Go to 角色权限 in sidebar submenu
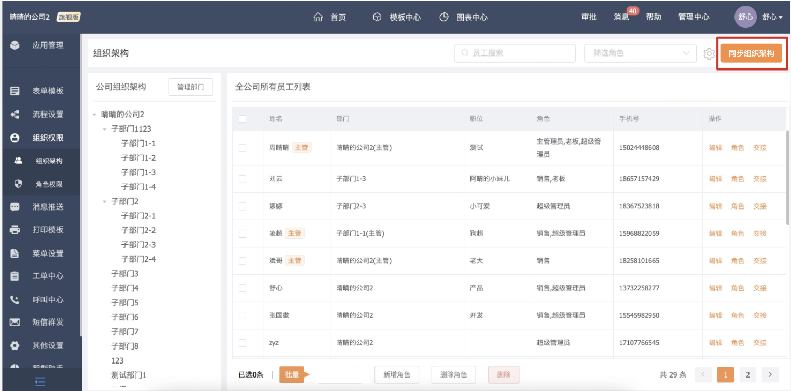This screenshot has height=391, width=791. point(49,184)
